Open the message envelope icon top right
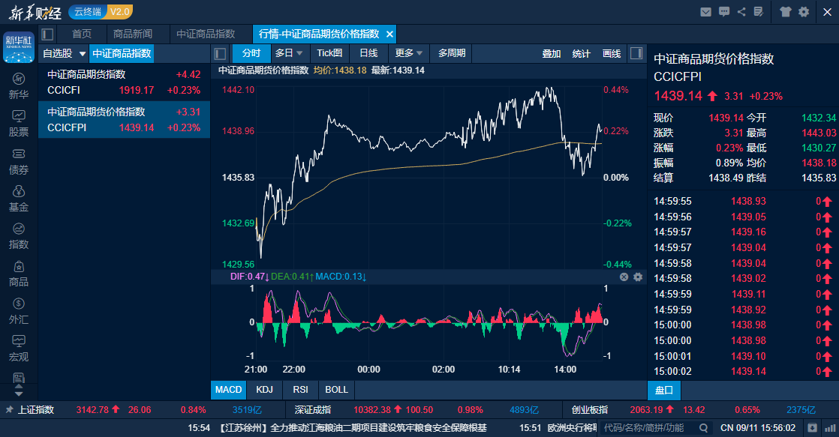The width and height of the screenshot is (839, 437). click(705, 11)
